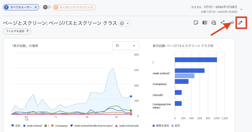Click the pencil edit report icon

point(241,23)
